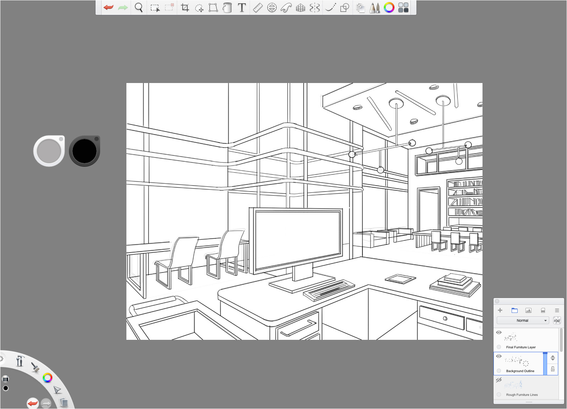Click the red Undo arrow in toolbar
The width and height of the screenshot is (567, 409).
click(x=108, y=7)
